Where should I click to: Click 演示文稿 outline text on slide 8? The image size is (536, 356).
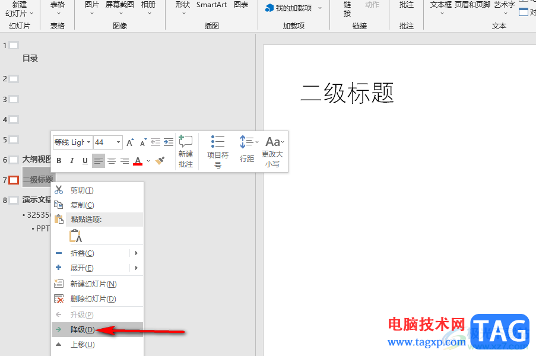[x=37, y=199]
